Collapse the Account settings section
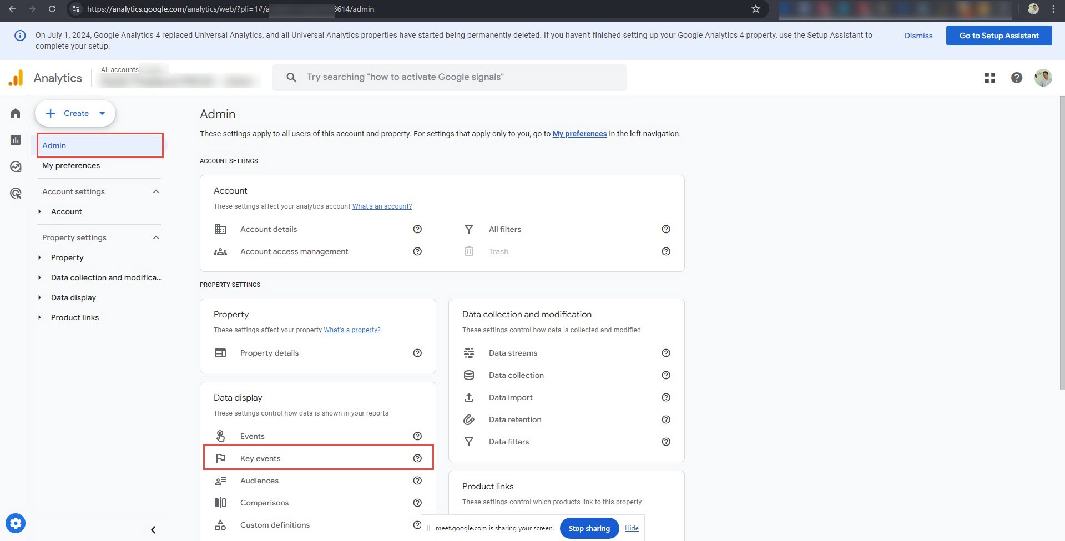The height and width of the screenshot is (541, 1065). coord(155,191)
